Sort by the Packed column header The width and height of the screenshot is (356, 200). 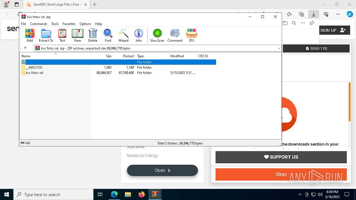pos(124,56)
